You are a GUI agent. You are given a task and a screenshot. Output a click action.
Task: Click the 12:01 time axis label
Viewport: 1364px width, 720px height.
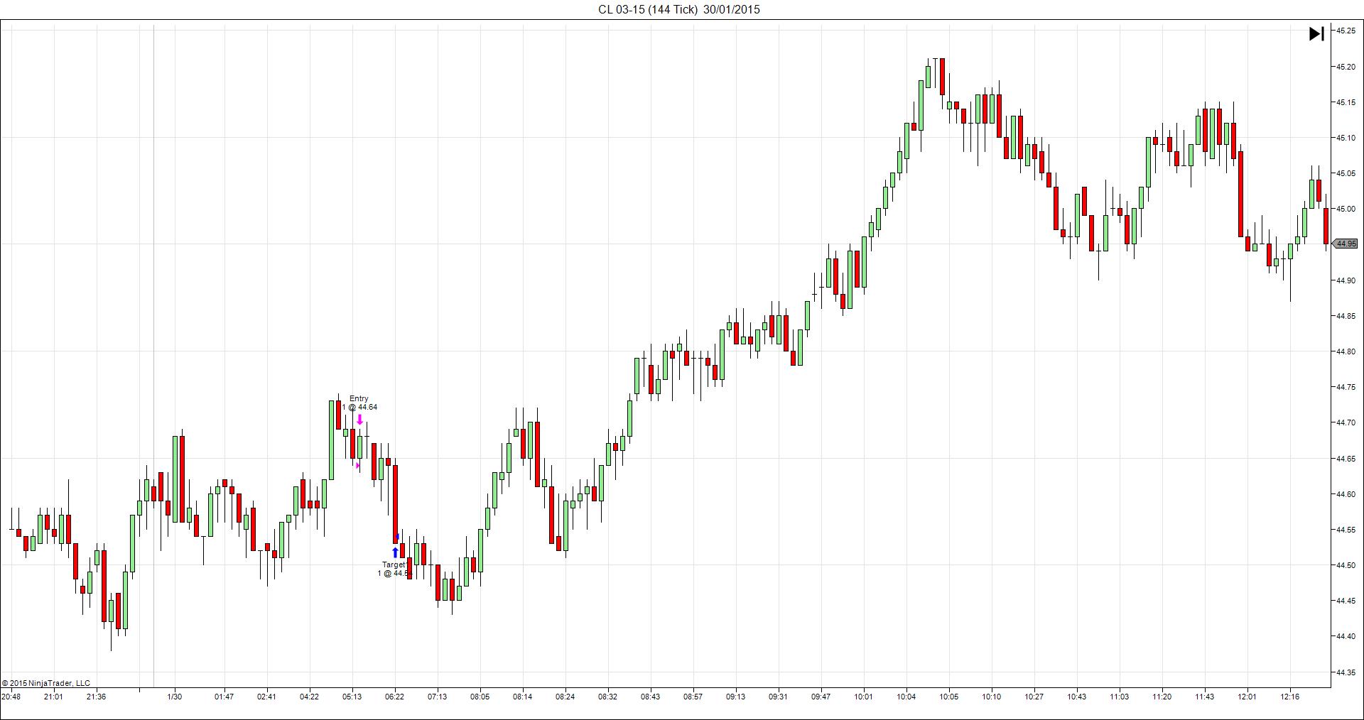tap(1247, 697)
